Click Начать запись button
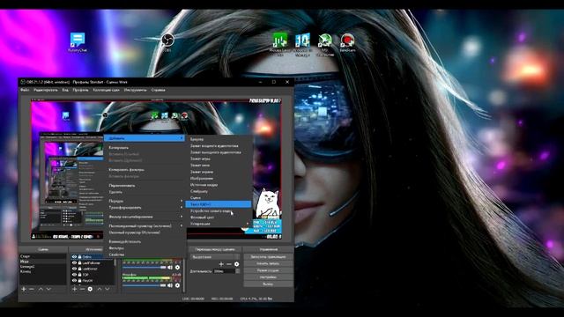Viewport: 564px width, 317px height. coord(268,264)
